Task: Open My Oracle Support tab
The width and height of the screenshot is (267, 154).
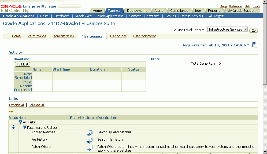Action: click(242, 10)
